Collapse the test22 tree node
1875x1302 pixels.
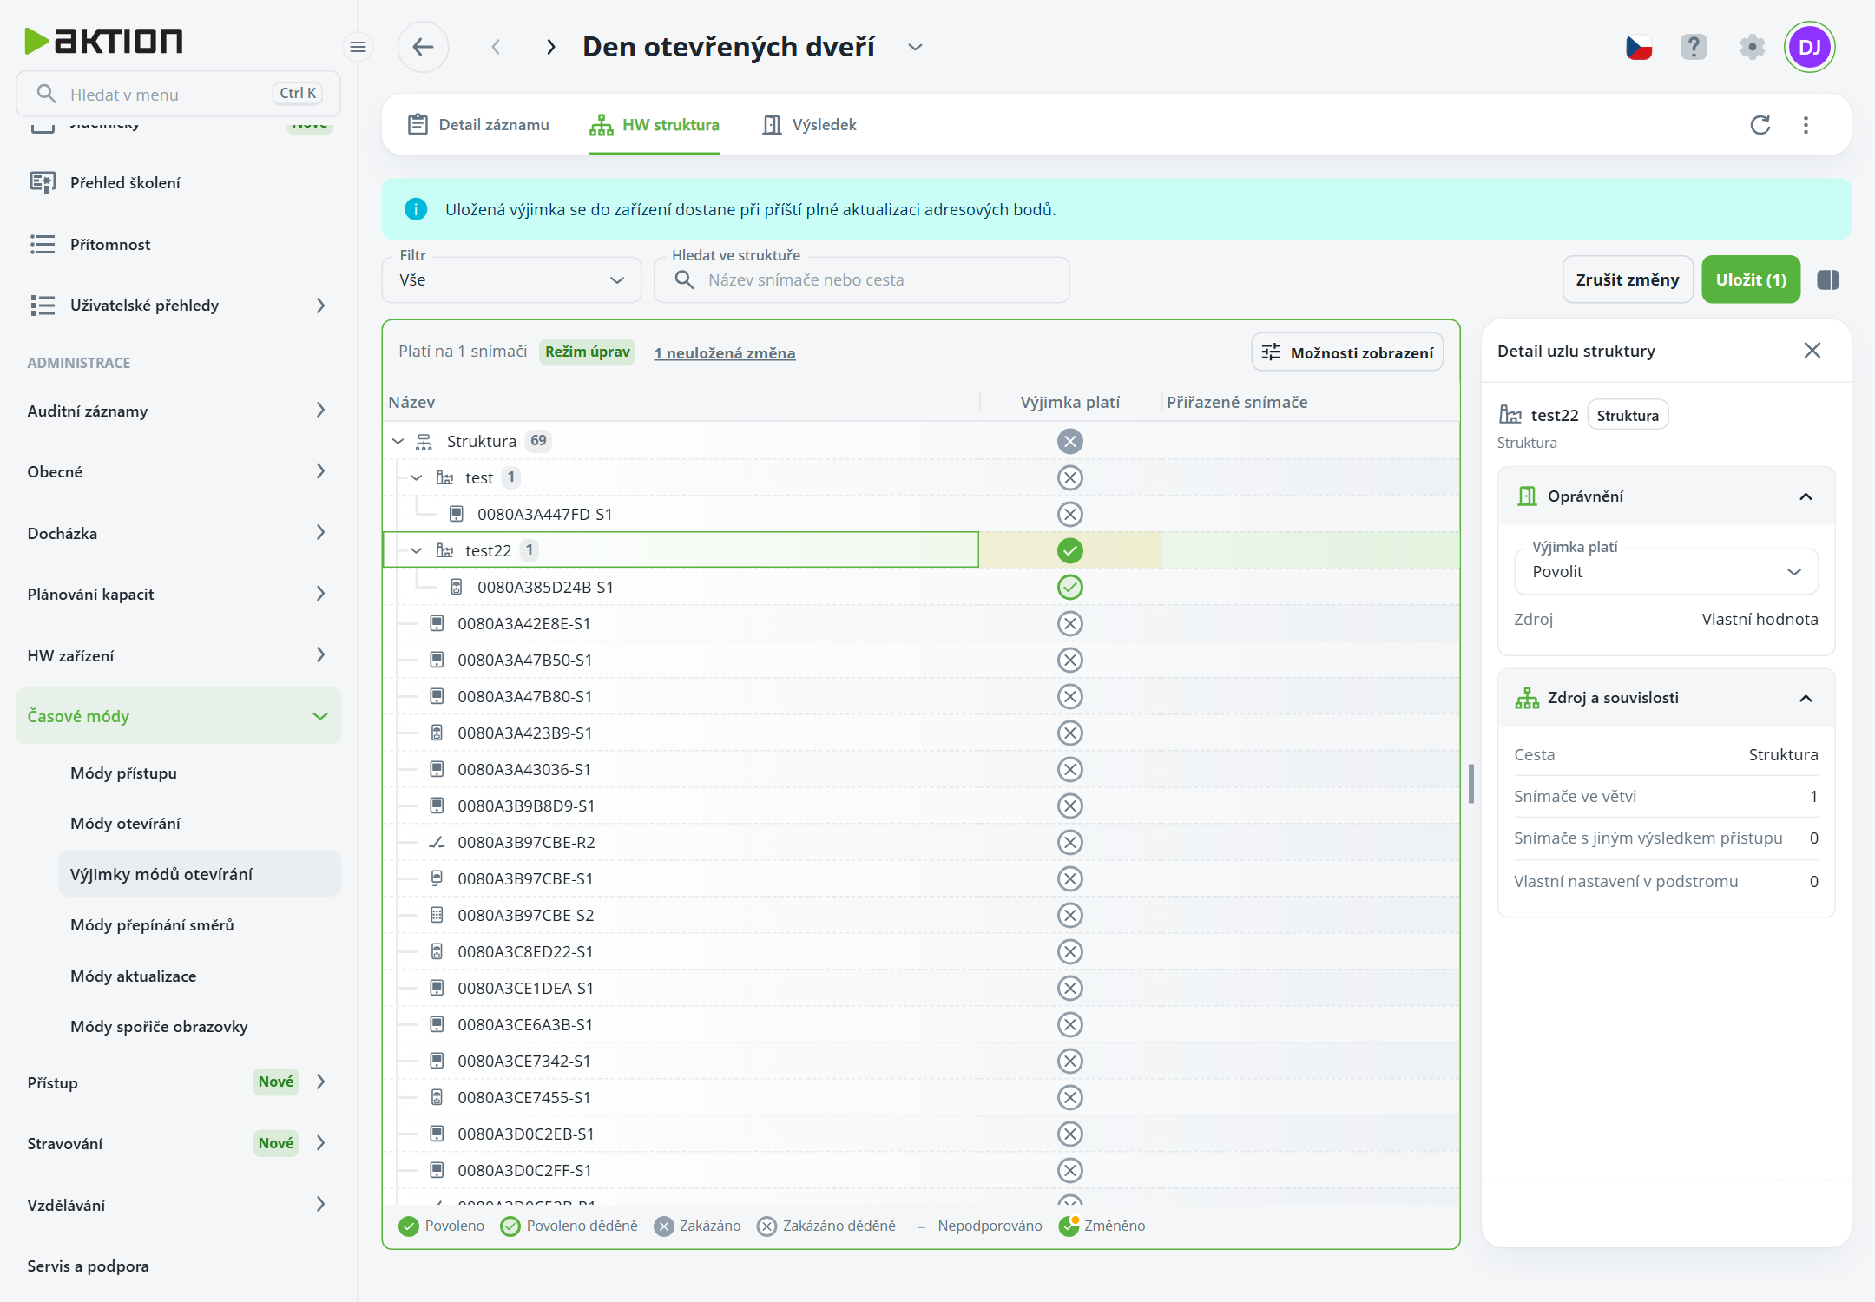point(417,550)
